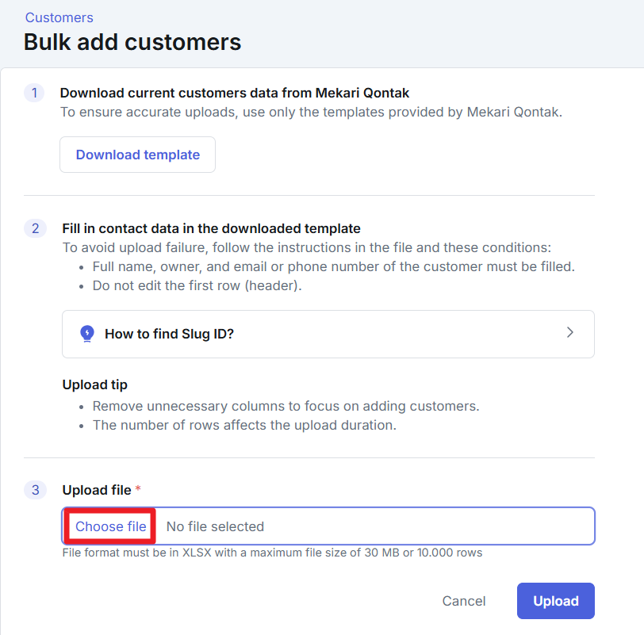Click the "Download current customers data" heading
Image resolution: width=644 pixels, height=635 pixels.
click(235, 93)
